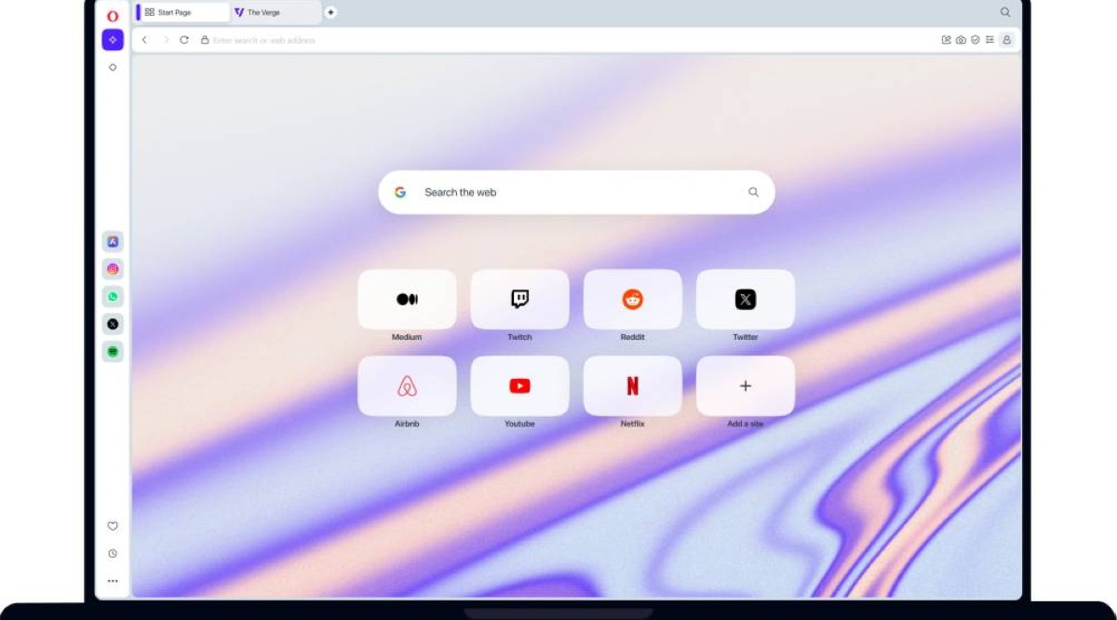This screenshot has width=1117, height=620.
Task: Select the Start Page tab
Action: 182,13
